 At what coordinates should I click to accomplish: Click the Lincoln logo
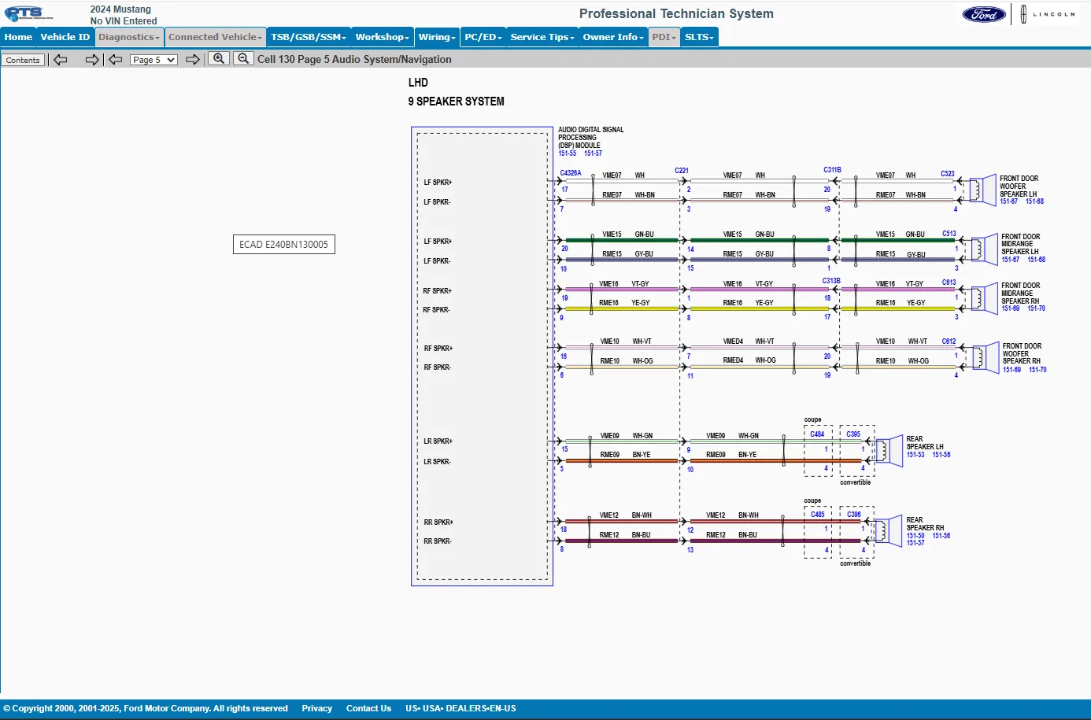(1048, 14)
